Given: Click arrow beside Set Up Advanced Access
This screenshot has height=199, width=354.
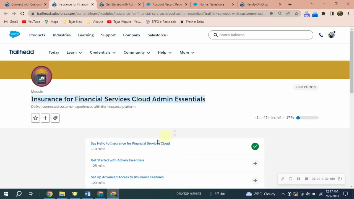Looking at the screenshot, I should 255,180.
